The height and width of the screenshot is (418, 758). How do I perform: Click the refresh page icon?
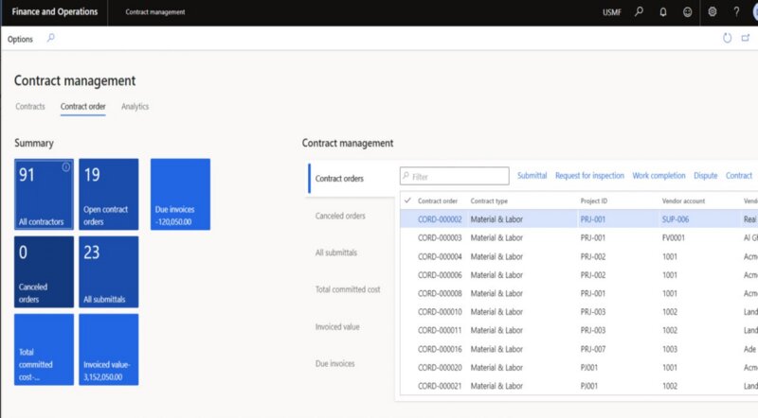click(727, 39)
